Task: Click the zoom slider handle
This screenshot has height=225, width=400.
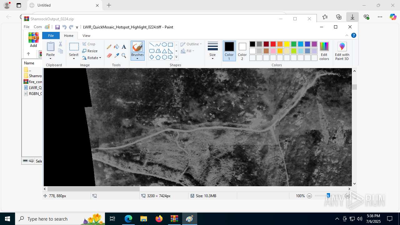Action: click(x=328, y=196)
